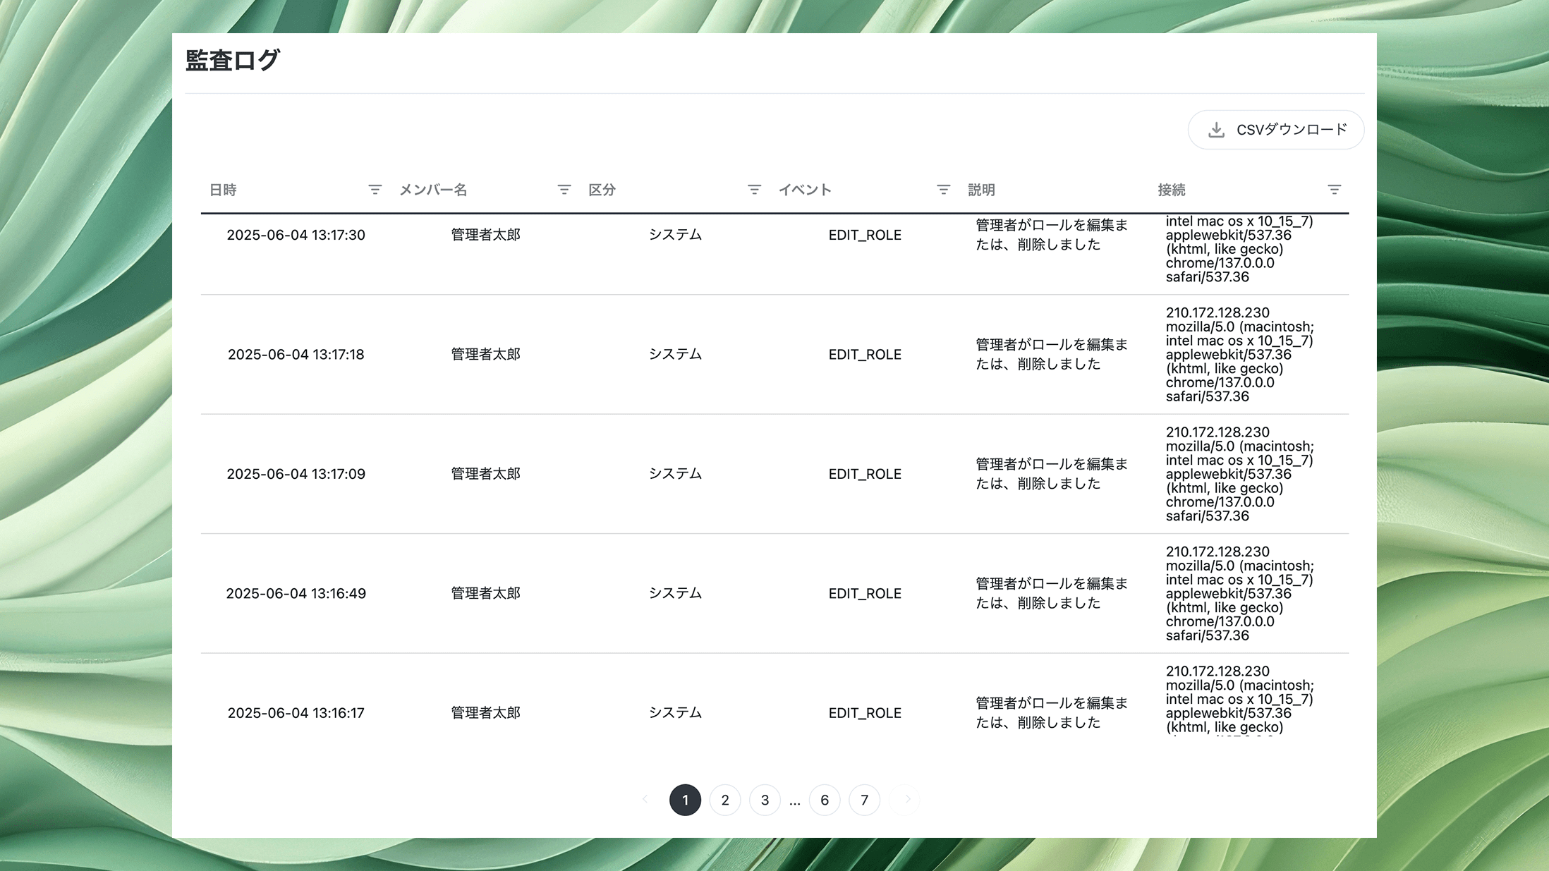Jump to last page 7
This screenshot has height=871, width=1549.
click(864, 800)
